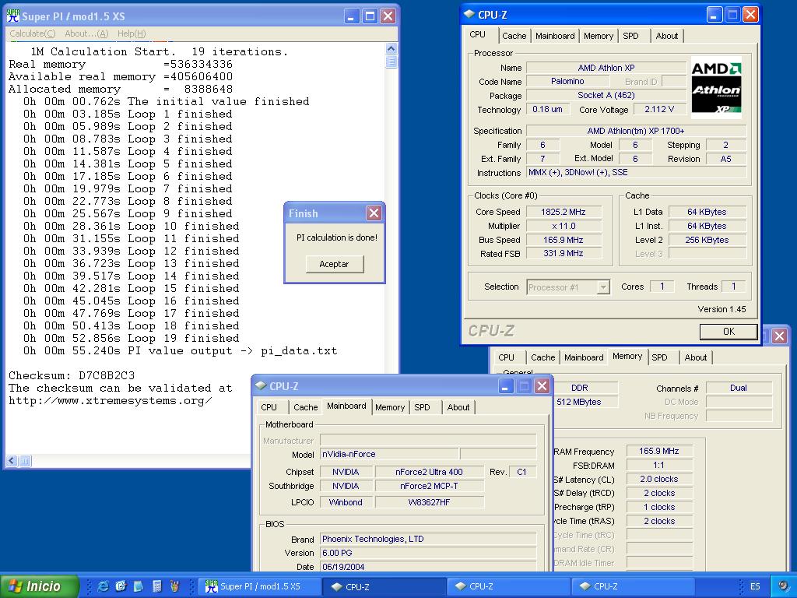Click the AMD Athlon XP logo

tap(716, 87)
